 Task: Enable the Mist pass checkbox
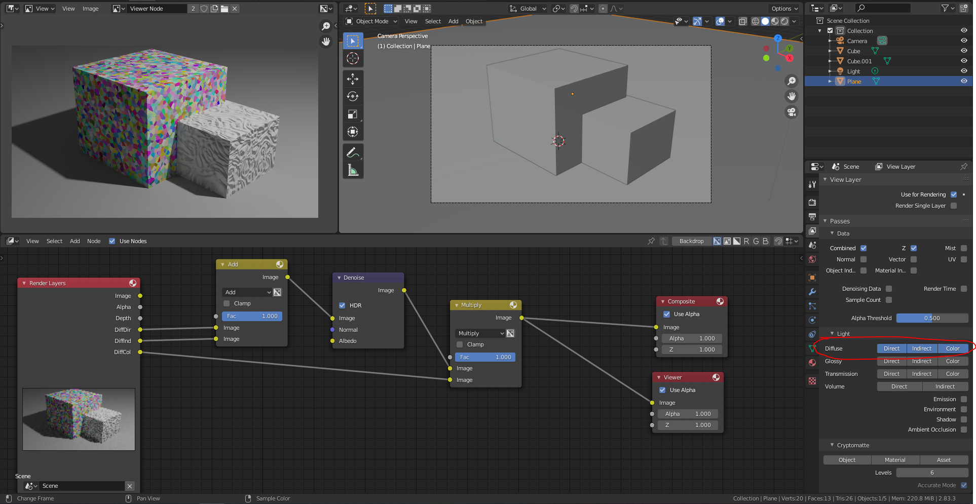(x=964, y=248)
